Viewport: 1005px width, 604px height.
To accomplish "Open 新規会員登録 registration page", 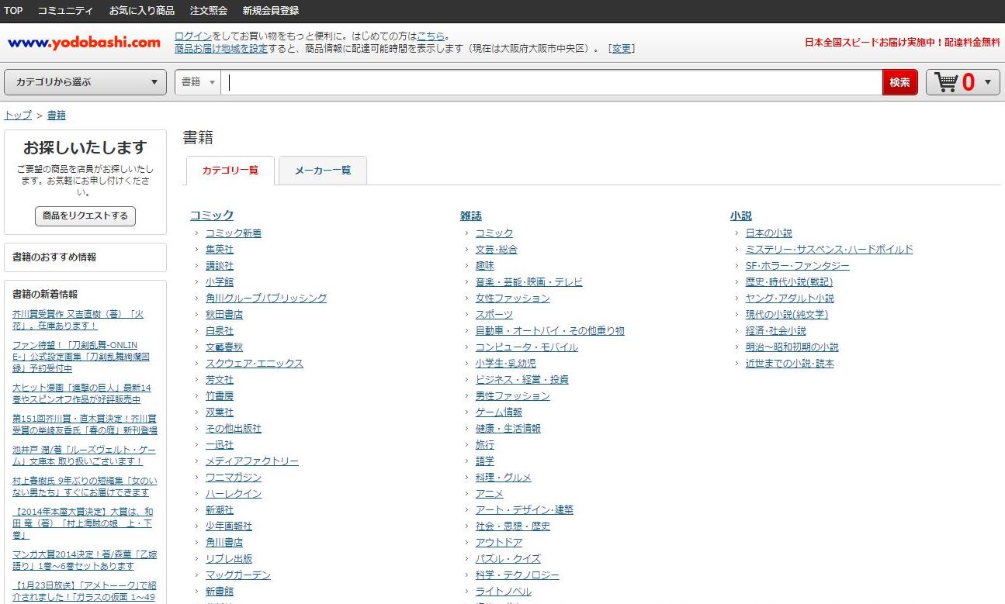I will point(270,11).
